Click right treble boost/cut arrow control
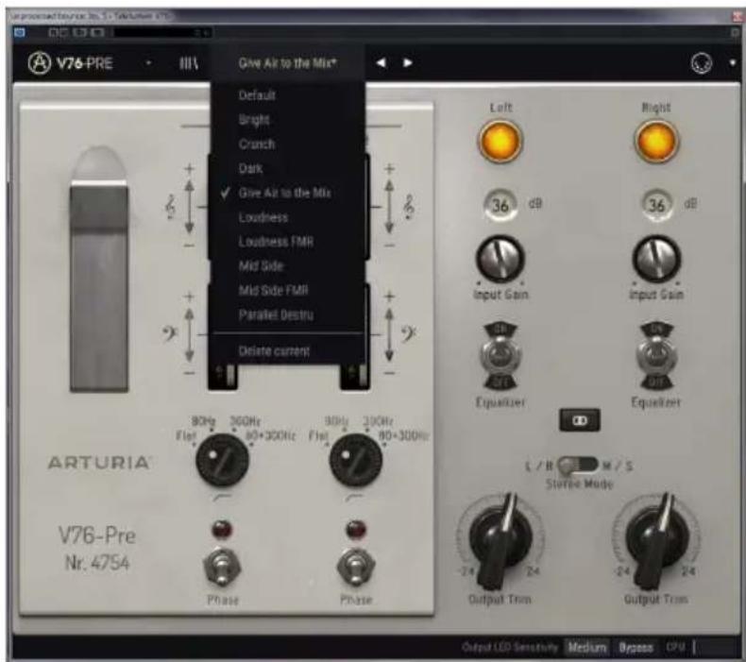Viewport: 746px width, 662px height. click(x=389, y=206)
